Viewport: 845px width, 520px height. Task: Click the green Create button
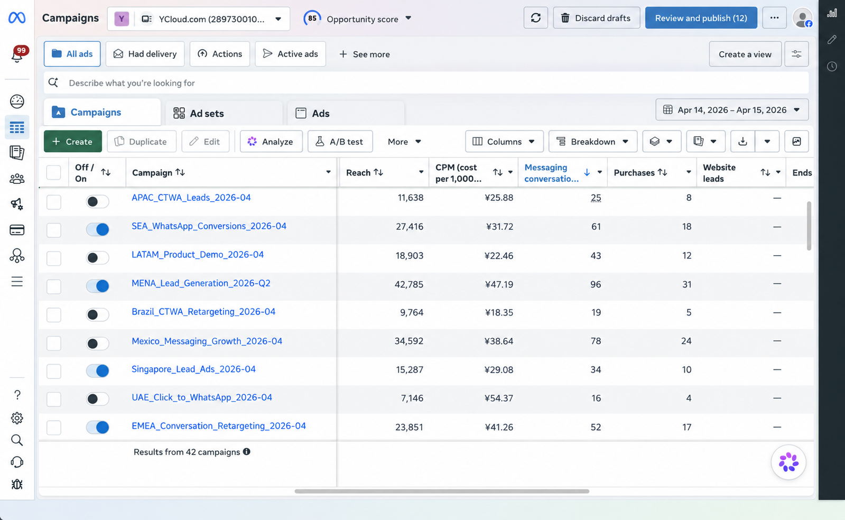coord(73,142)
